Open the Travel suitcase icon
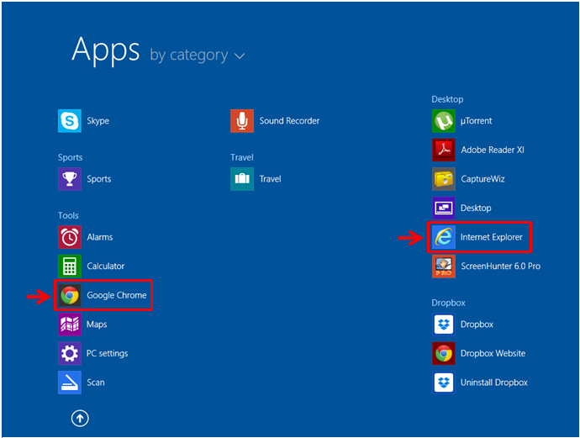580x438 pixels. (x=242, y=179)
